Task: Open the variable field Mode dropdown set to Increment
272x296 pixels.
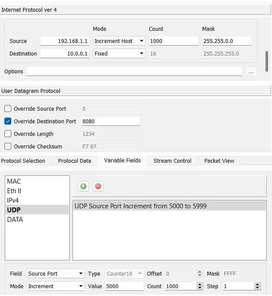Action: click(56, 286)
